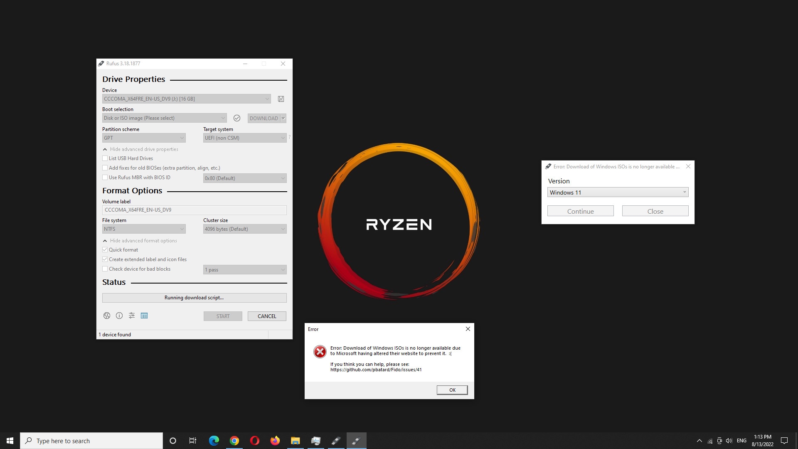This screenshot has height=449, width=798.
Task: Click the Rufus settings/options icon
Action: click(x=131, y=315)
